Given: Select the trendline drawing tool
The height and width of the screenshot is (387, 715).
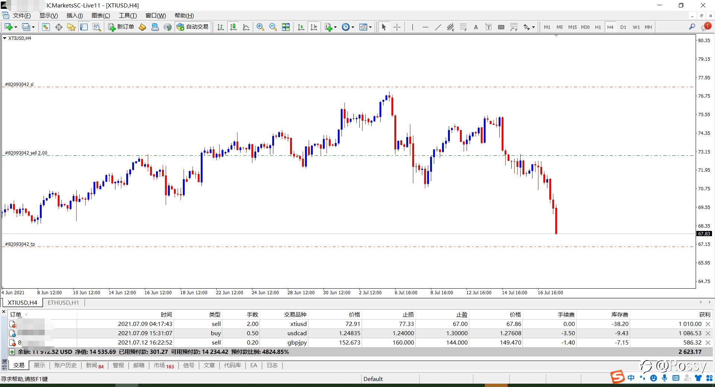Looking at the screenshot, I should (x=438, y=27).
